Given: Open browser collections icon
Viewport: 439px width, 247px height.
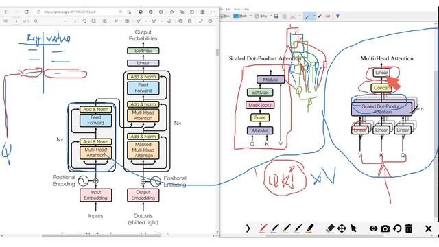Looking at the screenshot, I should click(x=182, y=12).
